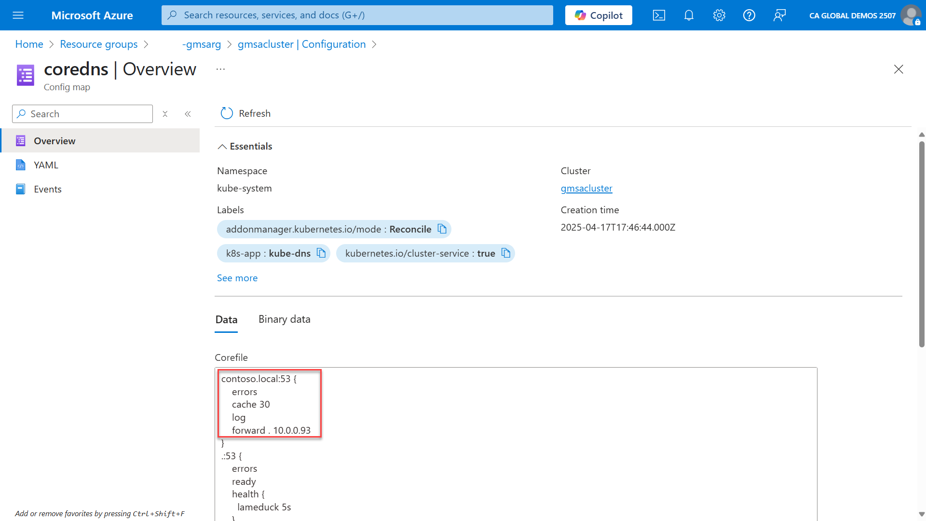Expand labels via See more
The height and width of the screenshot is (521, 926).
237,278
